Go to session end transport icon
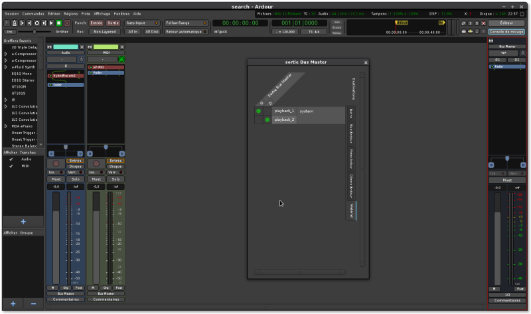 click(29, 23)
